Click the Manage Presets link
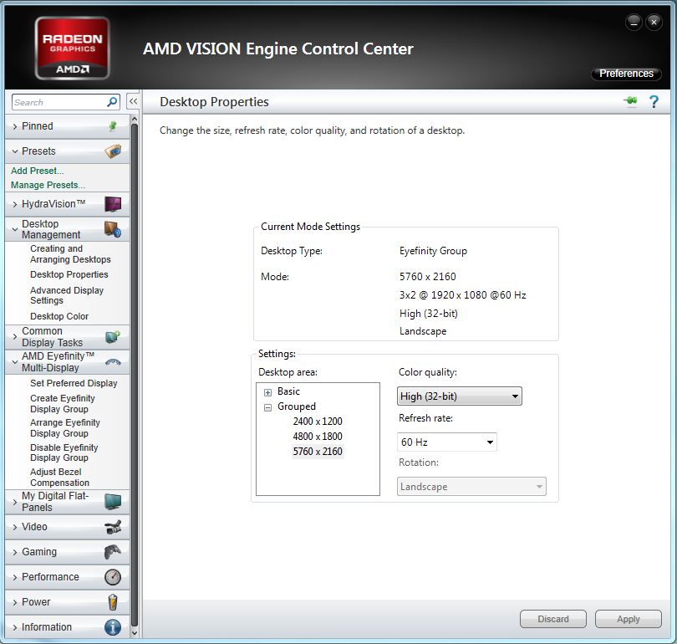This screenshot has width=677, height=644. point(48,185)
